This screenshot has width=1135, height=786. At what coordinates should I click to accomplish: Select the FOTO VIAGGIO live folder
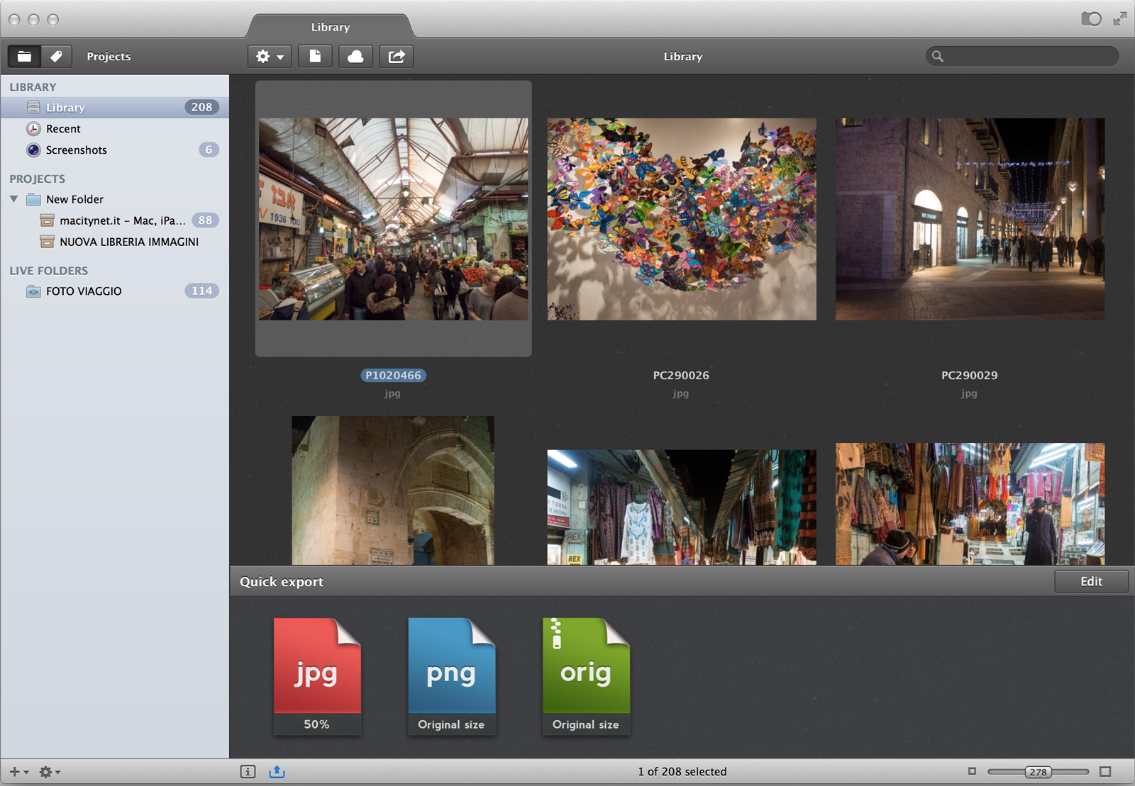[x=84, y=291]
